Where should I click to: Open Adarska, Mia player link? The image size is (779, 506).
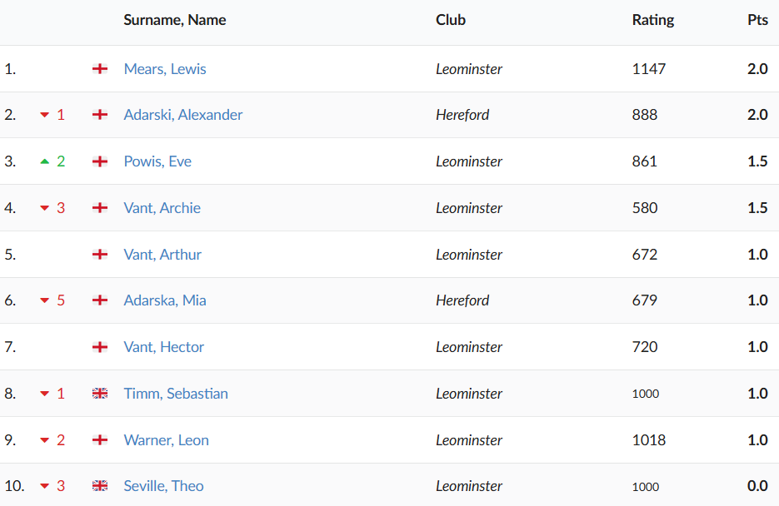tap(165, 300)
